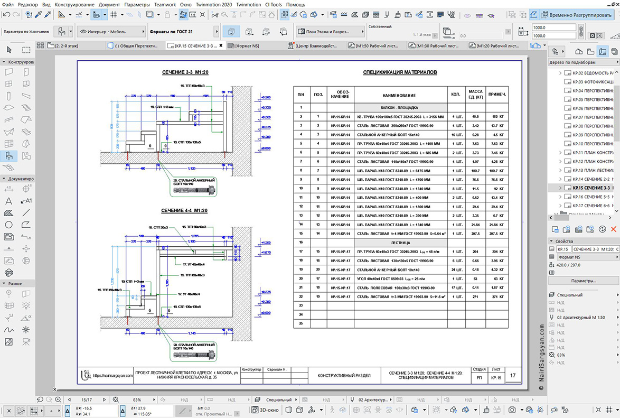
Task: Select the Arrow selection tool
Action: [x=9, y=50]
